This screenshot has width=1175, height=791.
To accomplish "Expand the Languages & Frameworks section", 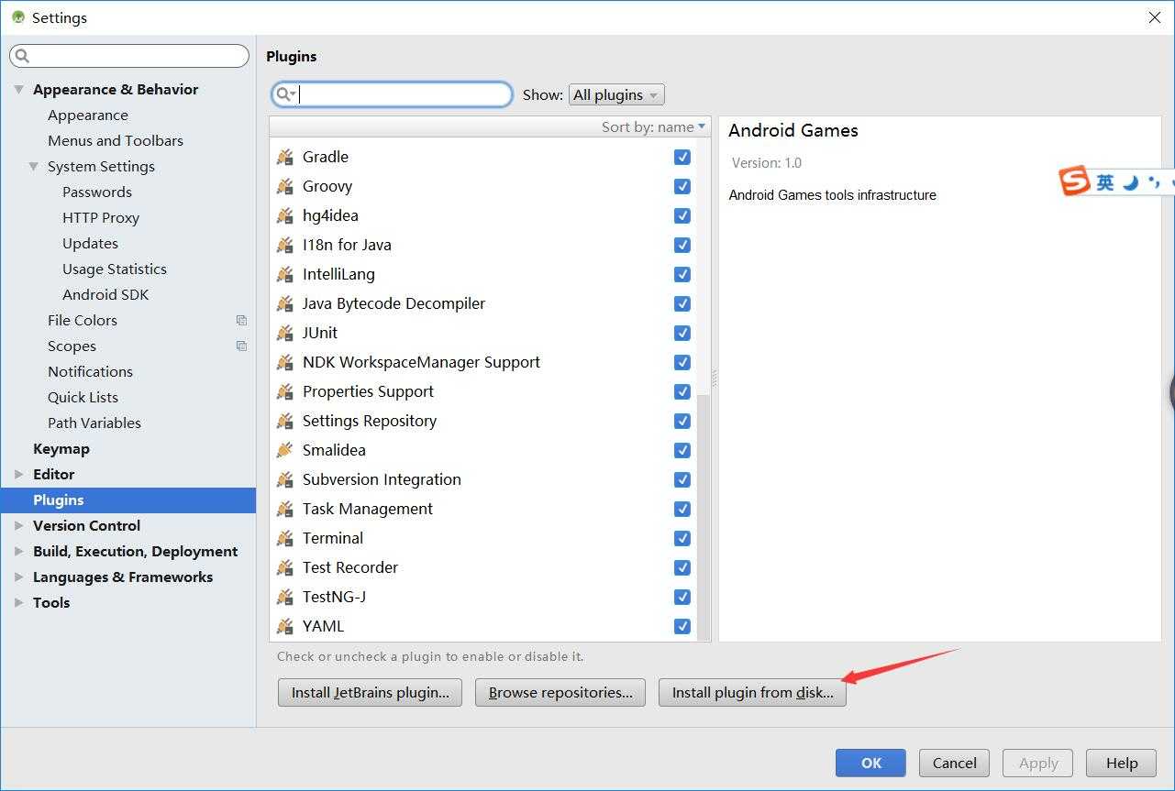I will (x=19, y=577).
